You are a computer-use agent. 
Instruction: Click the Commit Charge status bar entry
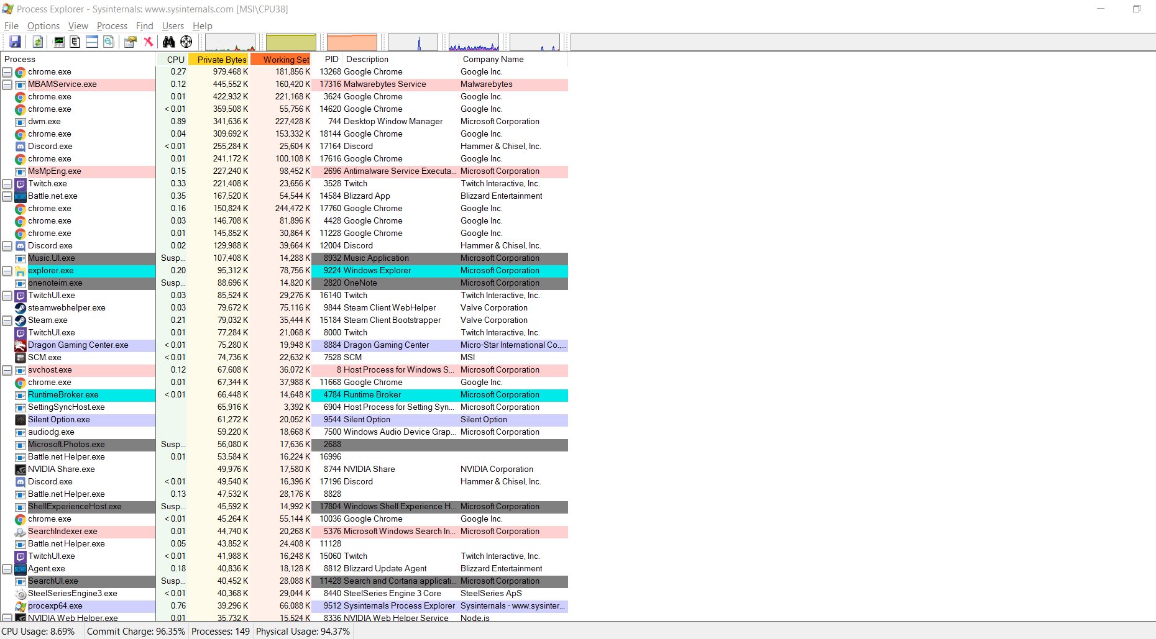pos(136,632)
